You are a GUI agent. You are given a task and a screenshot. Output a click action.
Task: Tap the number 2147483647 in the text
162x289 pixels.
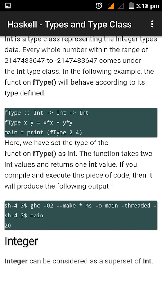[x=24, y=61]
